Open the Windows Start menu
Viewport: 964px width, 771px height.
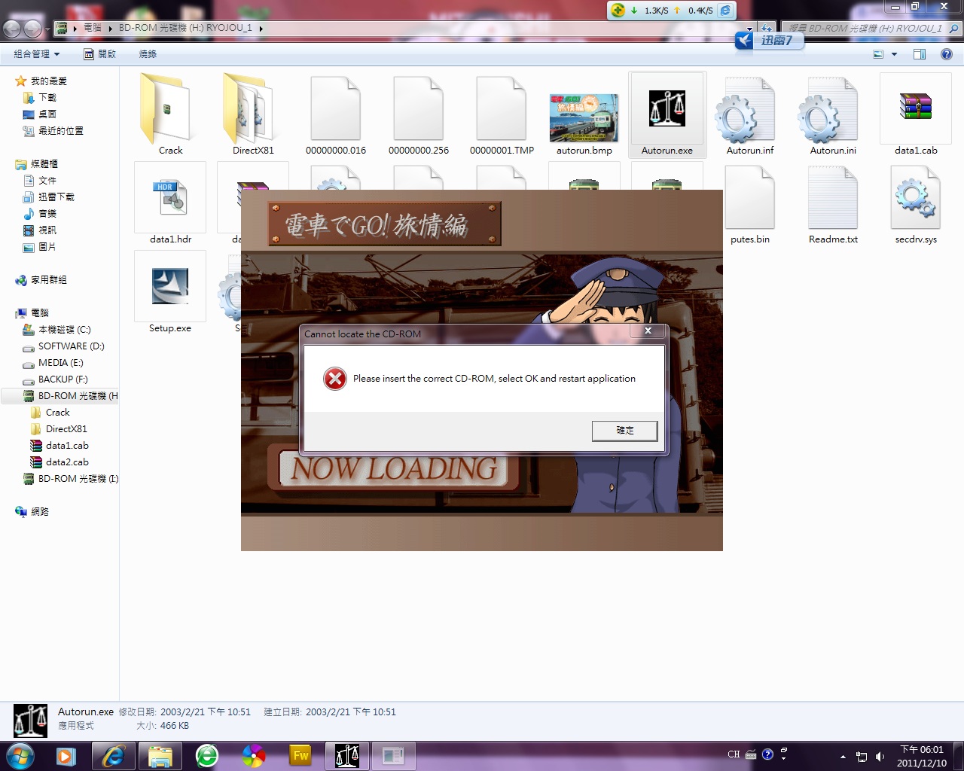coord(20,756)
